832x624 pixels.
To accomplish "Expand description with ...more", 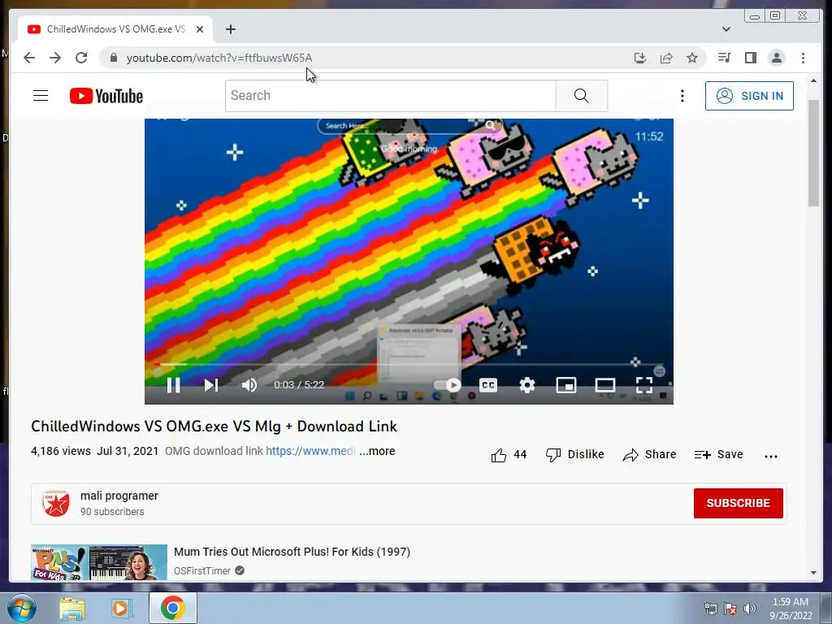I will tap(377, 451).
